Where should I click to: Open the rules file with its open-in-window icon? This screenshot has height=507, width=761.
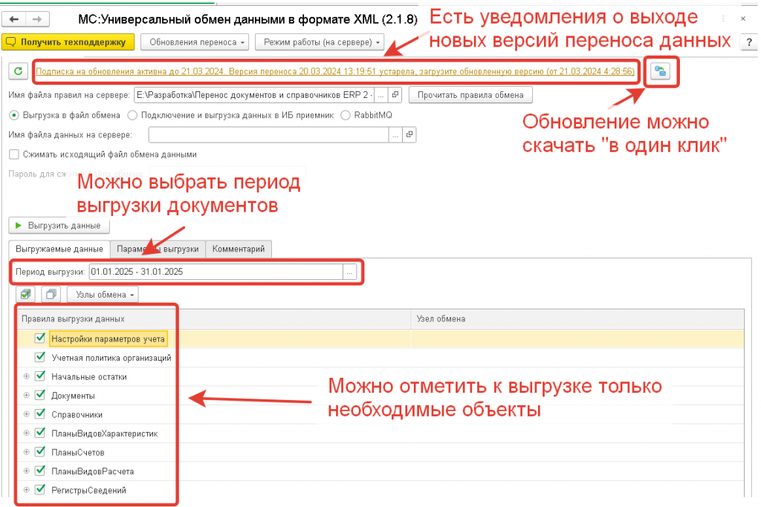point(395,95)
